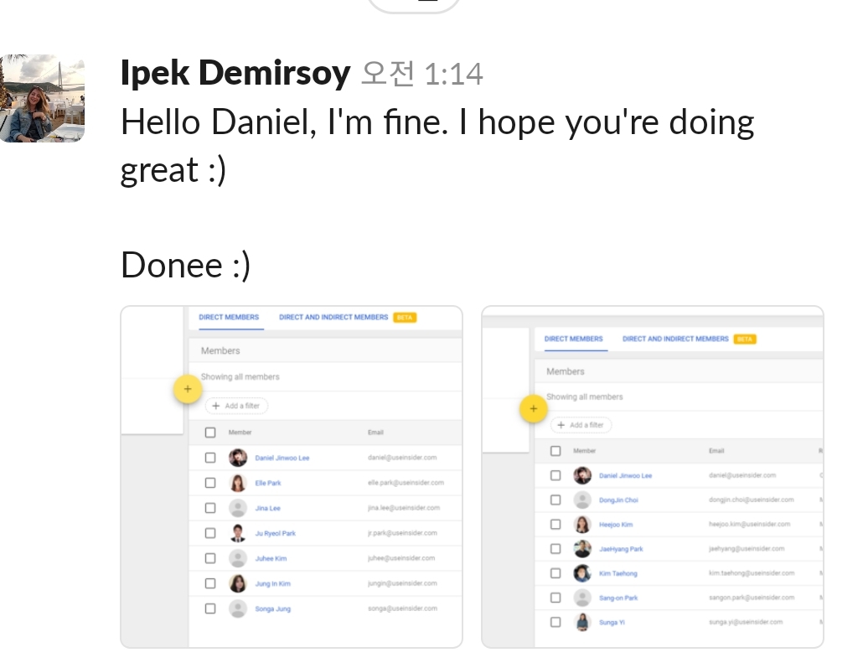Viewport: 863px width, 668px height.
Task: Open Add a filter in right screenshot
Action: (581, 425)
